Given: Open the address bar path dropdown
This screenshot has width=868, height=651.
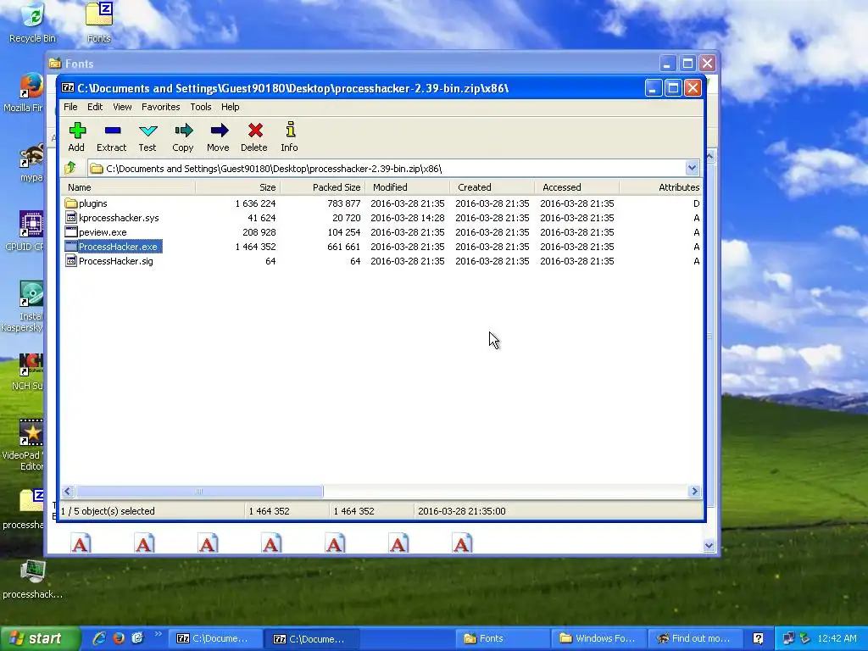Looking at the screenshot, I should tap(692, 168).
